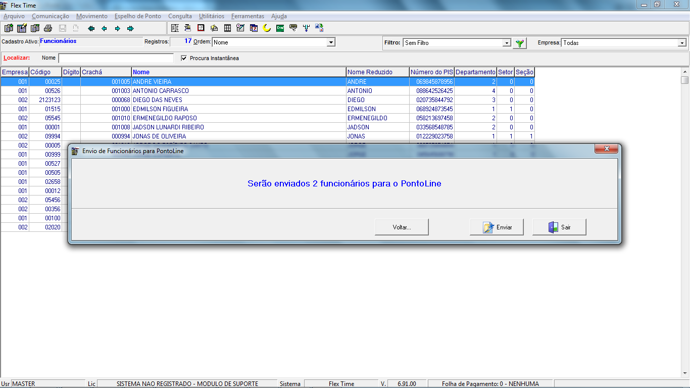Click the edit record icon with pencil
690x388 pixels.
(x=22, y=28)
